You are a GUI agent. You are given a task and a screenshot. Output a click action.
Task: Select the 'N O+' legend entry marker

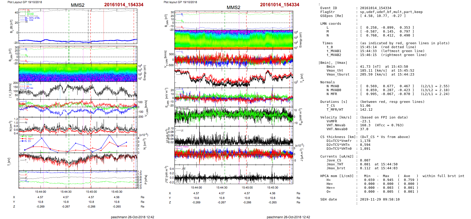pyautogui.click(x=26, y=141)
